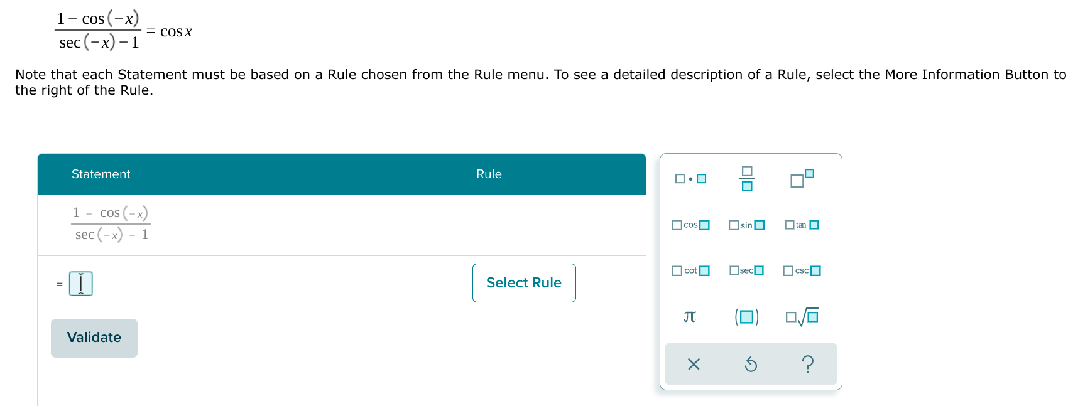The height and width of the screenshot is (406, 1068).
Task: Insert a square root template
Action: coord(802,317)
